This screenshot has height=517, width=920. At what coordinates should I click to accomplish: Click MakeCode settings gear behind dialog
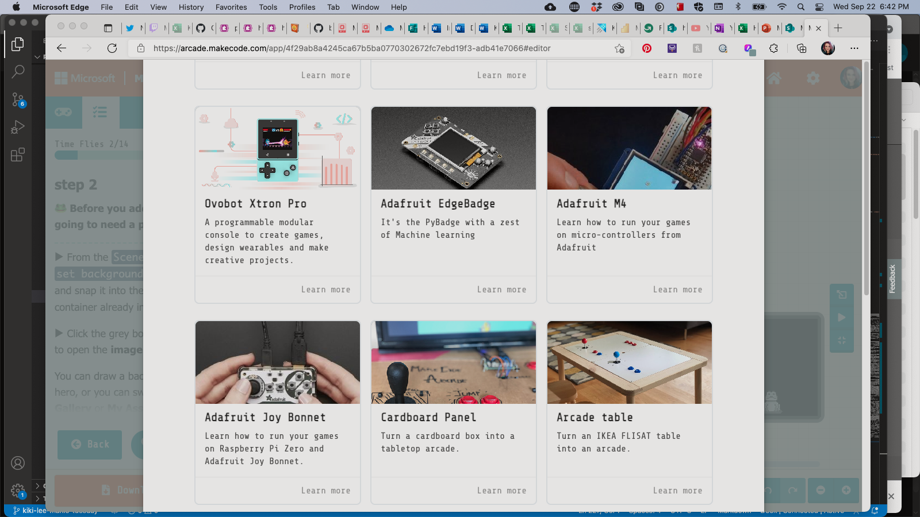point(813,78)
